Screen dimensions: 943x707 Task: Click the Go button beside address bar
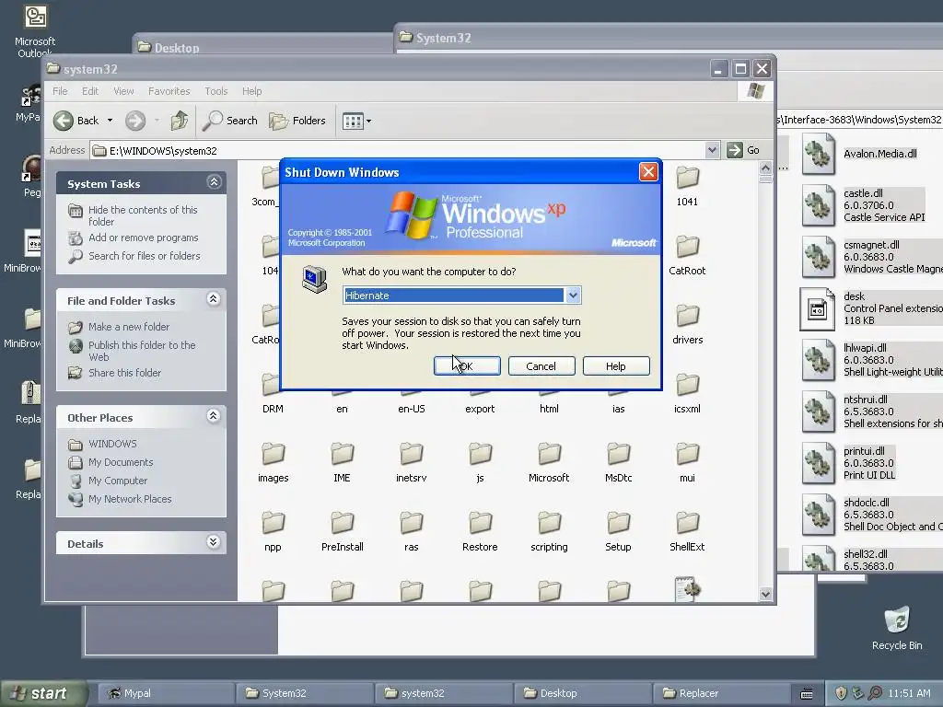click(x=743, y=150)
